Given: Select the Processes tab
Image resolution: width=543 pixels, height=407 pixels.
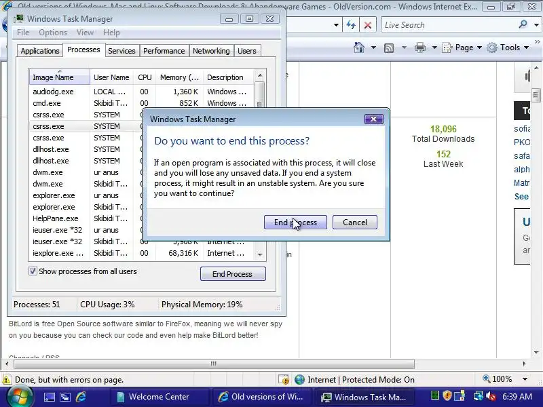Looking at the screenshot, I should point(83,50).
